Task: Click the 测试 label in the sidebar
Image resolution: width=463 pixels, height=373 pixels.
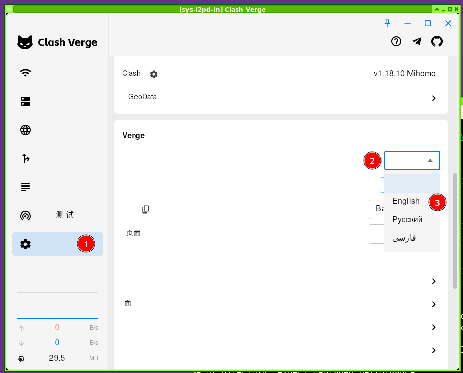Action: tap(65, 215)
